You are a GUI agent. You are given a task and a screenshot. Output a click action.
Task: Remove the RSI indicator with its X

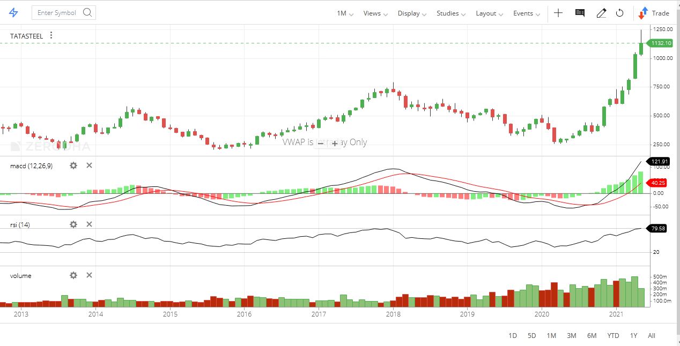89,224
